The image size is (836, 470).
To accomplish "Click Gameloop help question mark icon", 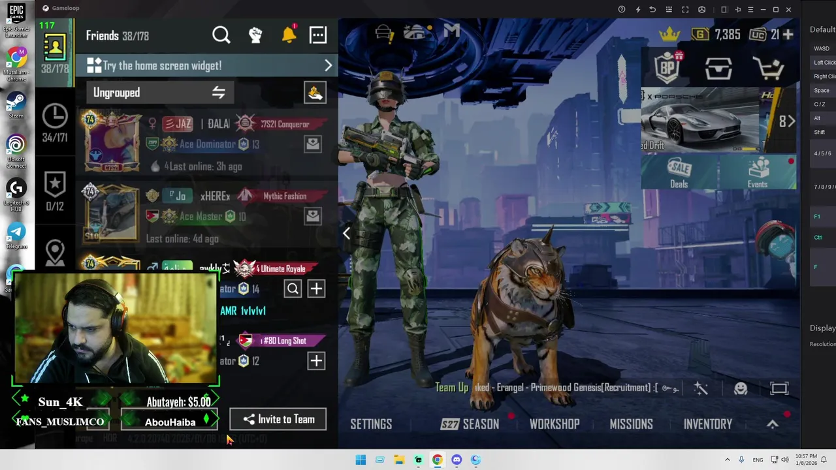I will pos(622,9).
